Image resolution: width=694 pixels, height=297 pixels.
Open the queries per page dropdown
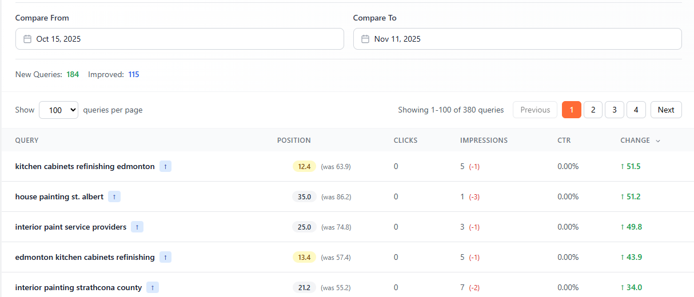58,110
